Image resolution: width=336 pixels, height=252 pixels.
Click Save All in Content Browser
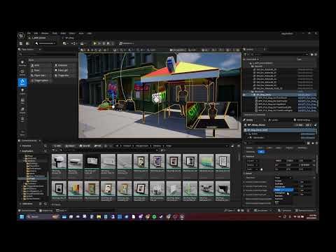[x=85, y=146]
